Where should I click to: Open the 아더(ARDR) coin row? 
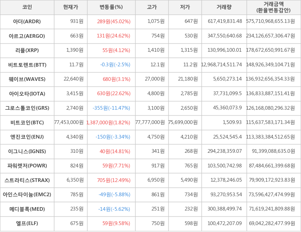point(27,22)
